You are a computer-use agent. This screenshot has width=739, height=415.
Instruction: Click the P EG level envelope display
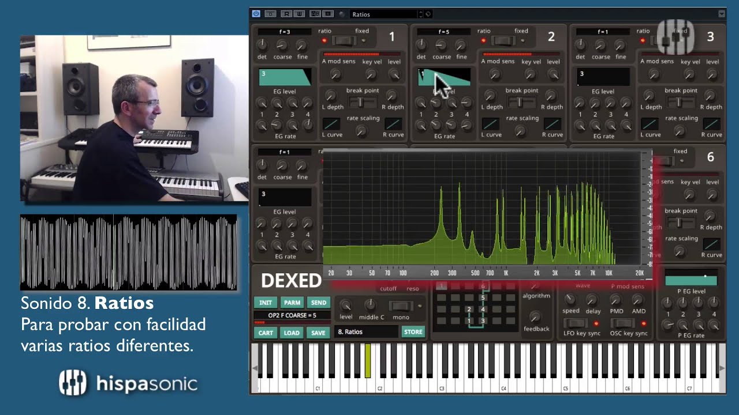[691, 278]
